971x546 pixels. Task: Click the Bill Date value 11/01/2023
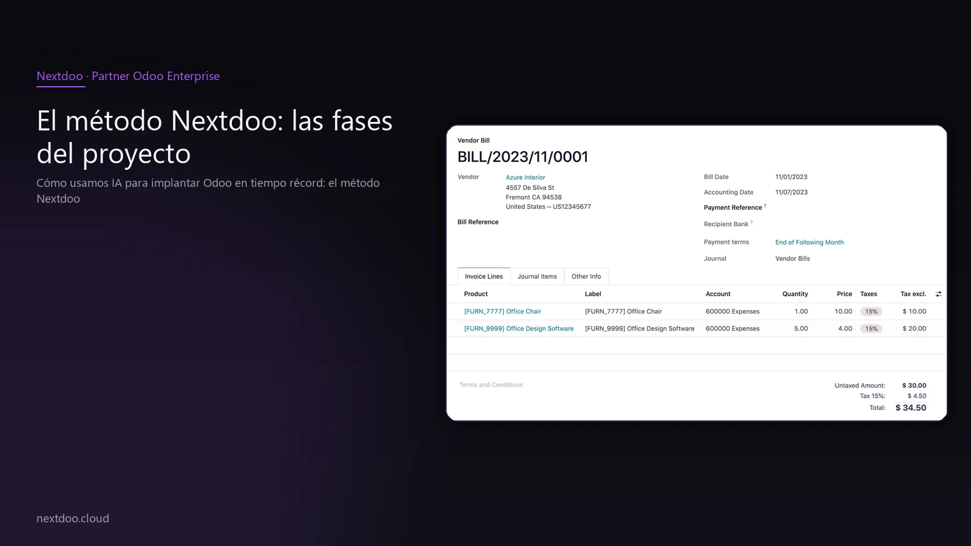(x=791, y=177)
